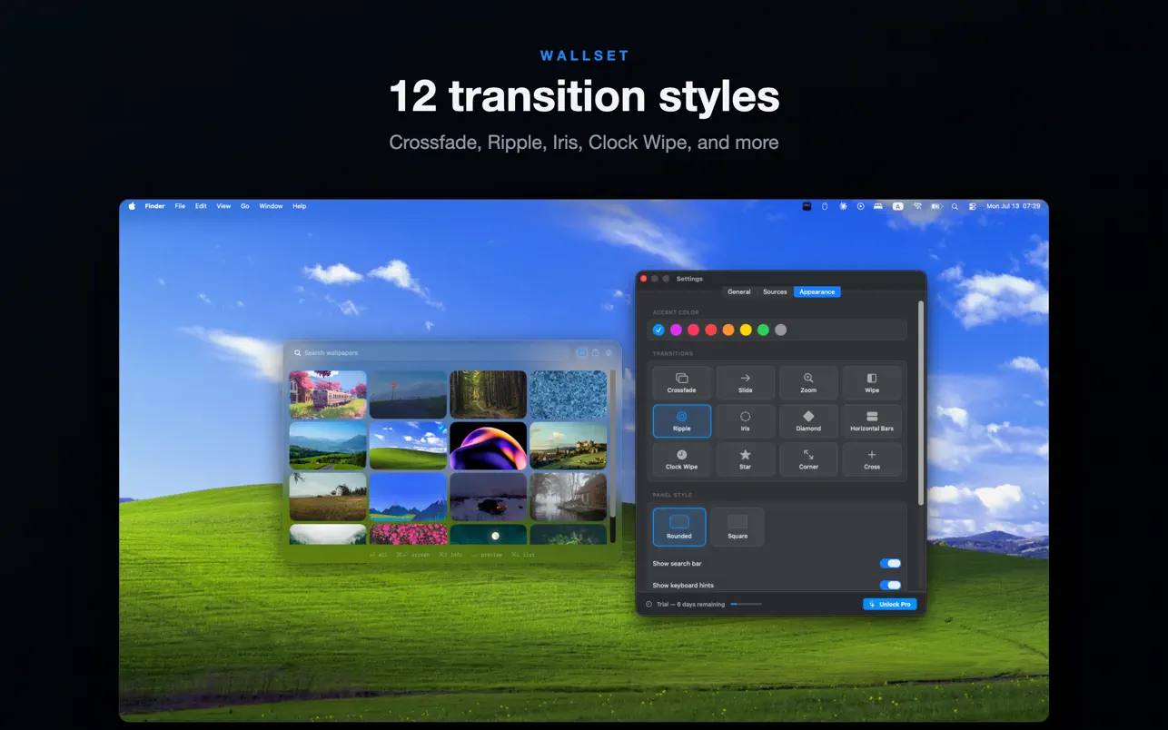Disable the Show keyboard hints switch

[x=891, y=586]
